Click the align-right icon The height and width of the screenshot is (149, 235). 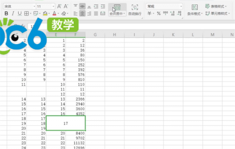pyautogui.click(x=89, y=14)
